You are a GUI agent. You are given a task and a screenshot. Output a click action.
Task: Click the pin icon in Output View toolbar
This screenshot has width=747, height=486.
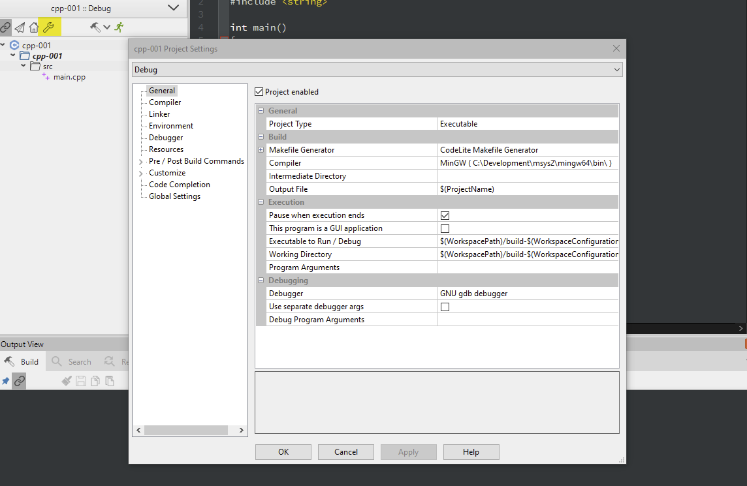6,381
